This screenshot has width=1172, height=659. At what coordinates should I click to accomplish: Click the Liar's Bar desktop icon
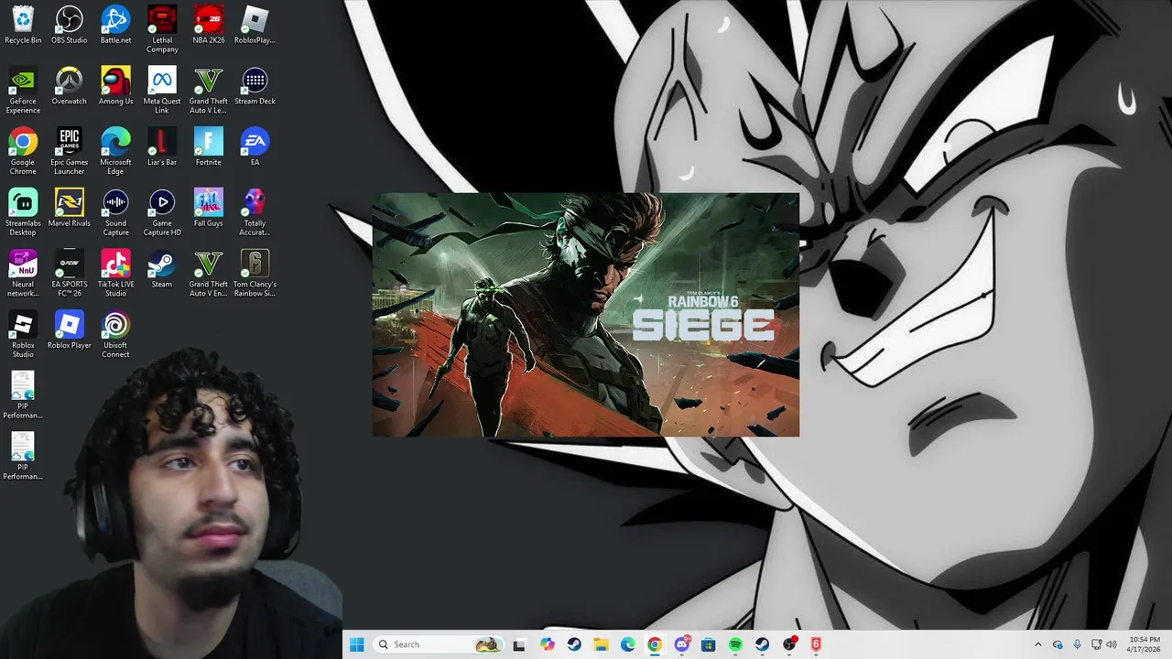(x=162, y=146)
